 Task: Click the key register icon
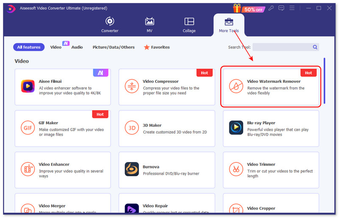pyautogui.click(x=271, y=8)
